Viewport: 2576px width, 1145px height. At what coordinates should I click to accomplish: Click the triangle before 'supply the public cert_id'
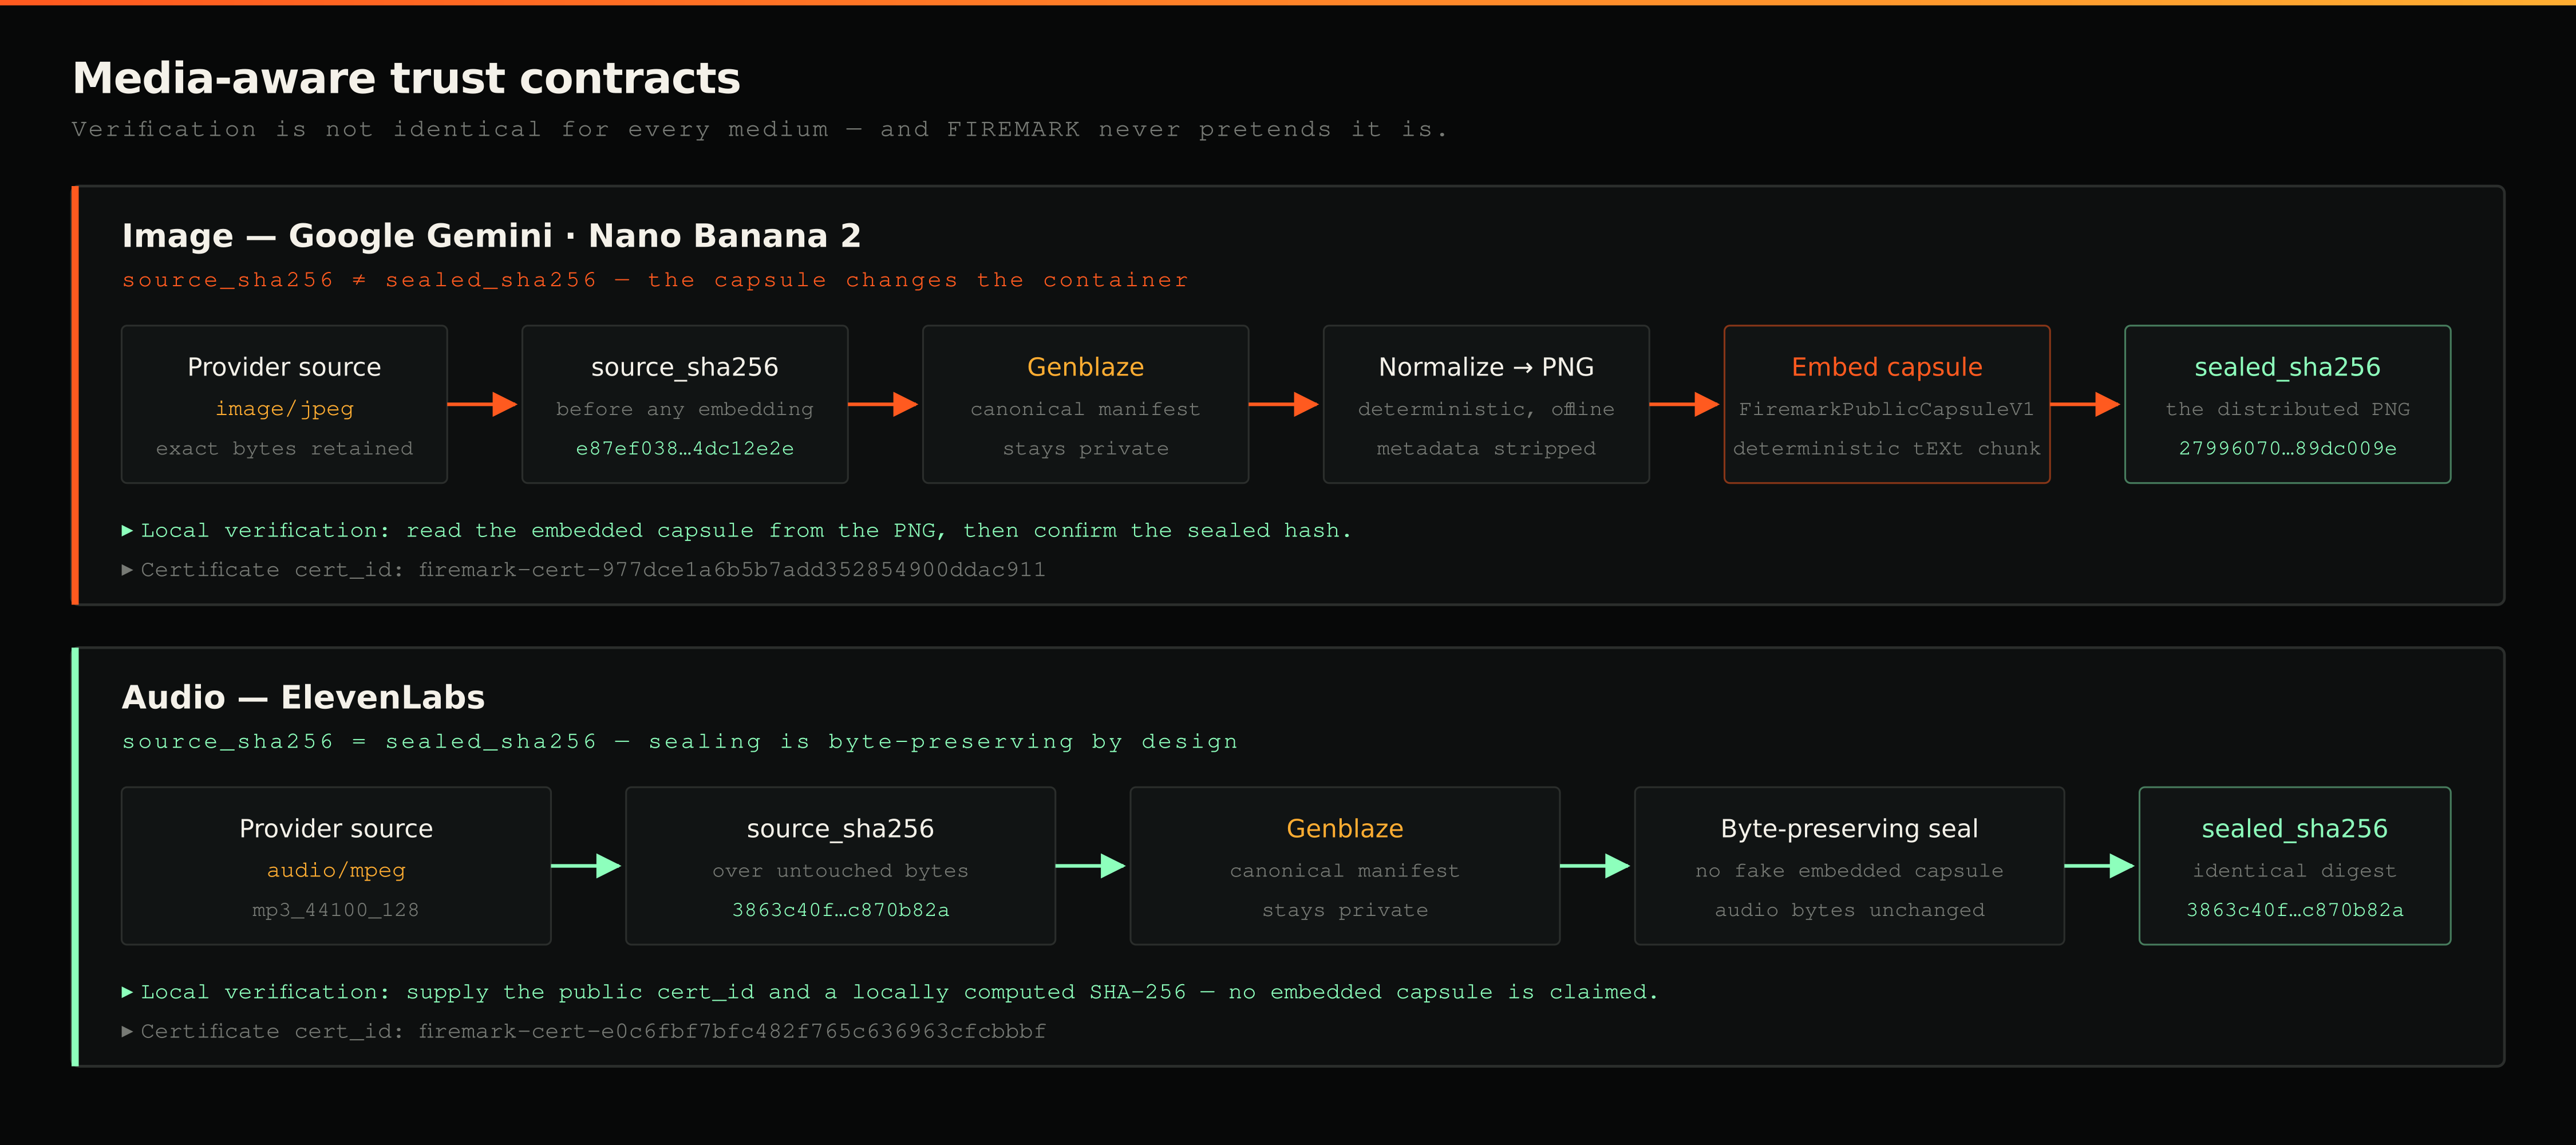click(x=127, y=992)
